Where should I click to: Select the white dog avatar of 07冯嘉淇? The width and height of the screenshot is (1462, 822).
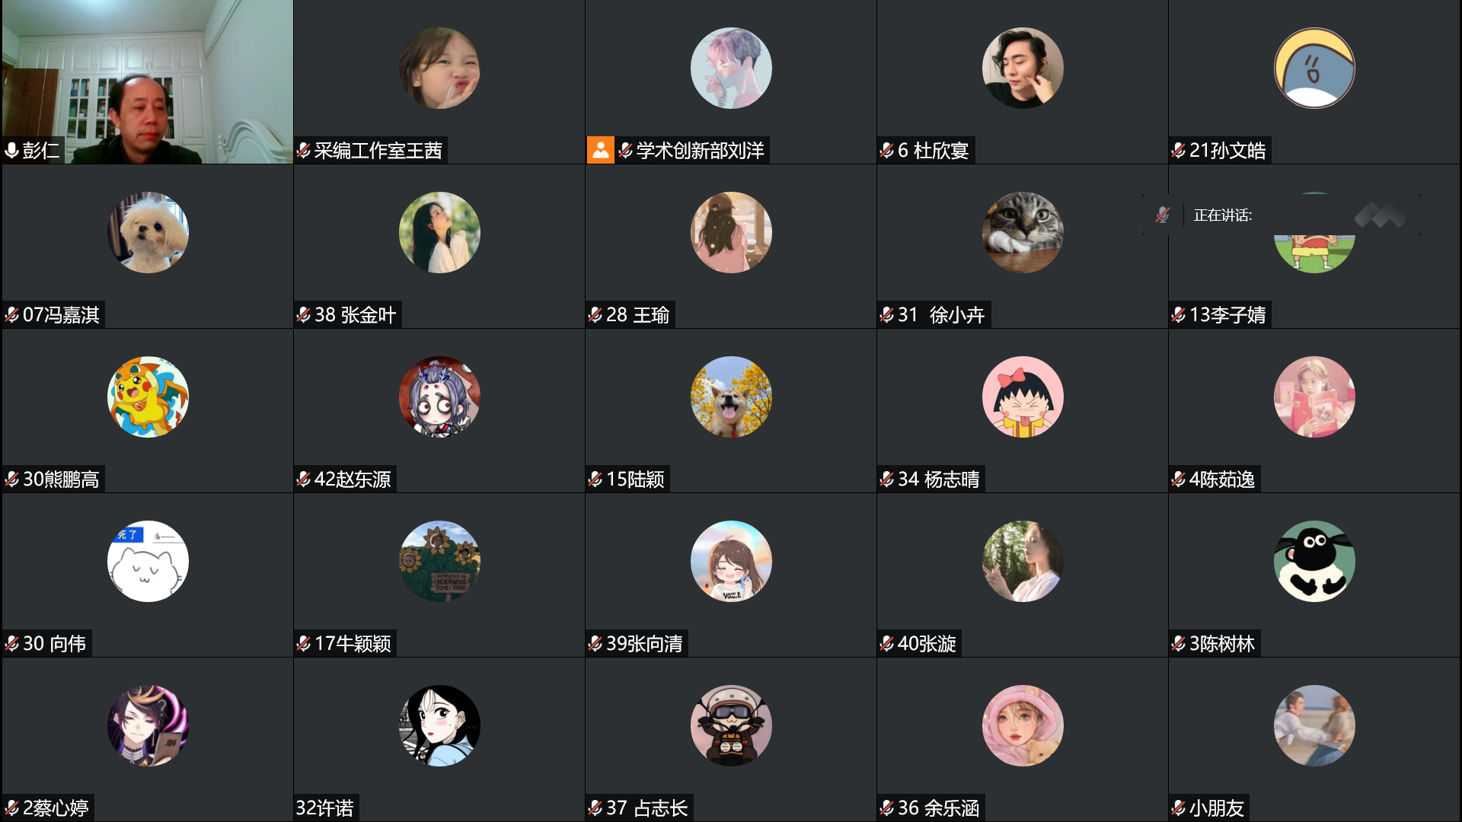[148, 232]
